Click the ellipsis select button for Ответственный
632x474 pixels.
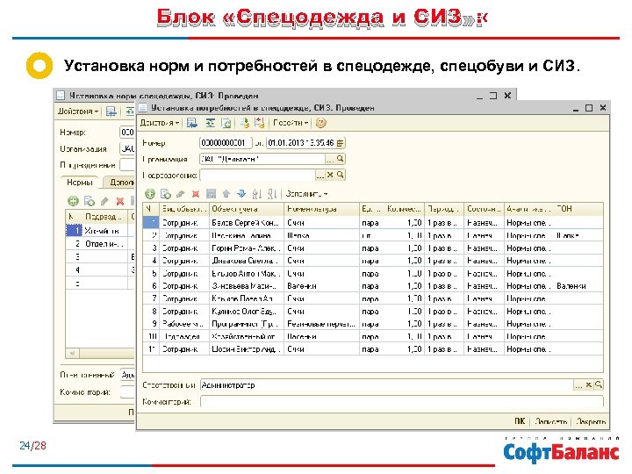(578, 385)
